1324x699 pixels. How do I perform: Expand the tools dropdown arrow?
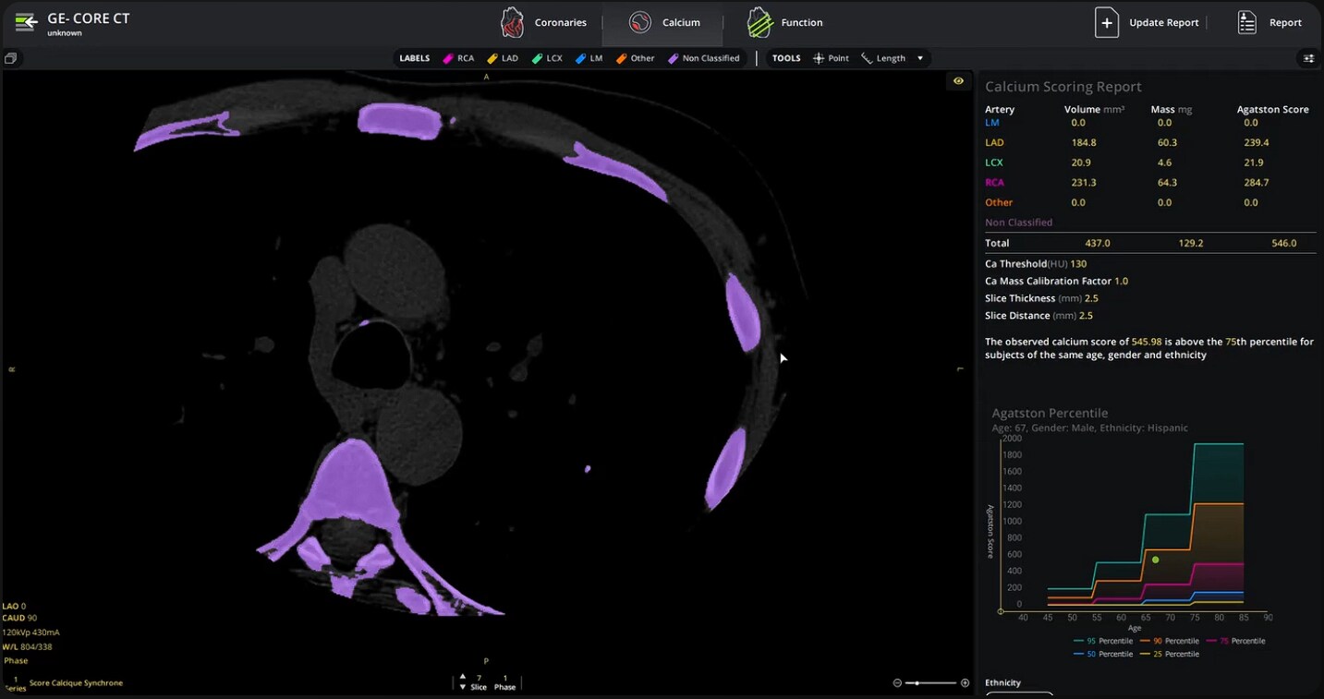point(919,58)
